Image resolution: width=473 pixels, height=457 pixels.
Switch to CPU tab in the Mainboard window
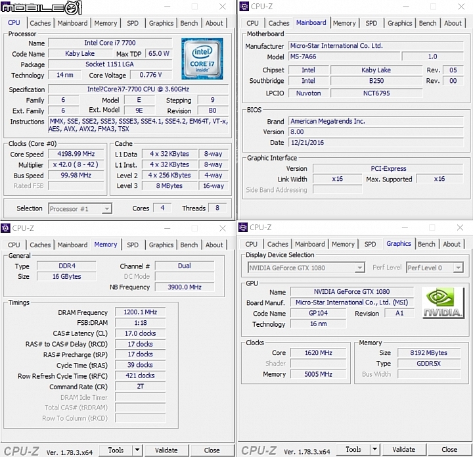252,23
